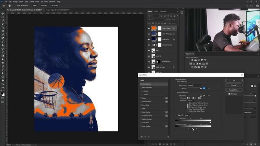Open the Blend If Gray dropdown
This screenshot has width=260, height=146.
pos(188,115)
